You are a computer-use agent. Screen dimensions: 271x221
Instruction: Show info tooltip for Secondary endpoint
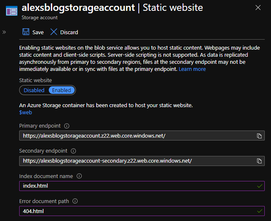74,151
